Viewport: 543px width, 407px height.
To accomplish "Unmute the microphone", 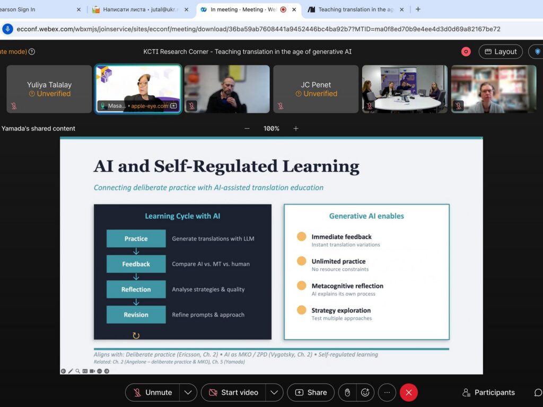I will pyautogui.click(x=153, y=393).
